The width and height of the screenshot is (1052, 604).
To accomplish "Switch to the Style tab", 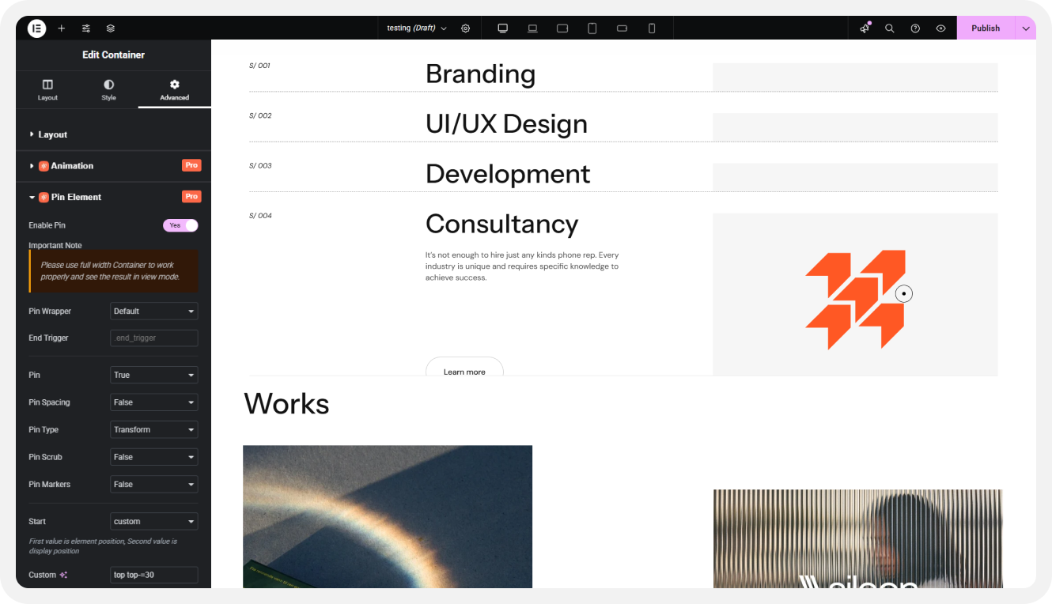I will [108, 90].
